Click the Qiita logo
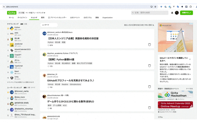The width and height of the screenshot is (197, 123). 12,13
